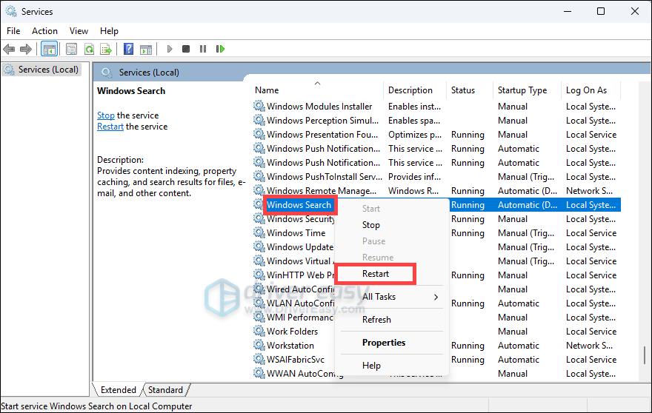Select the Windows PushToInstall Service row
The width and height of the screenshot is (652, 413).
436,176
